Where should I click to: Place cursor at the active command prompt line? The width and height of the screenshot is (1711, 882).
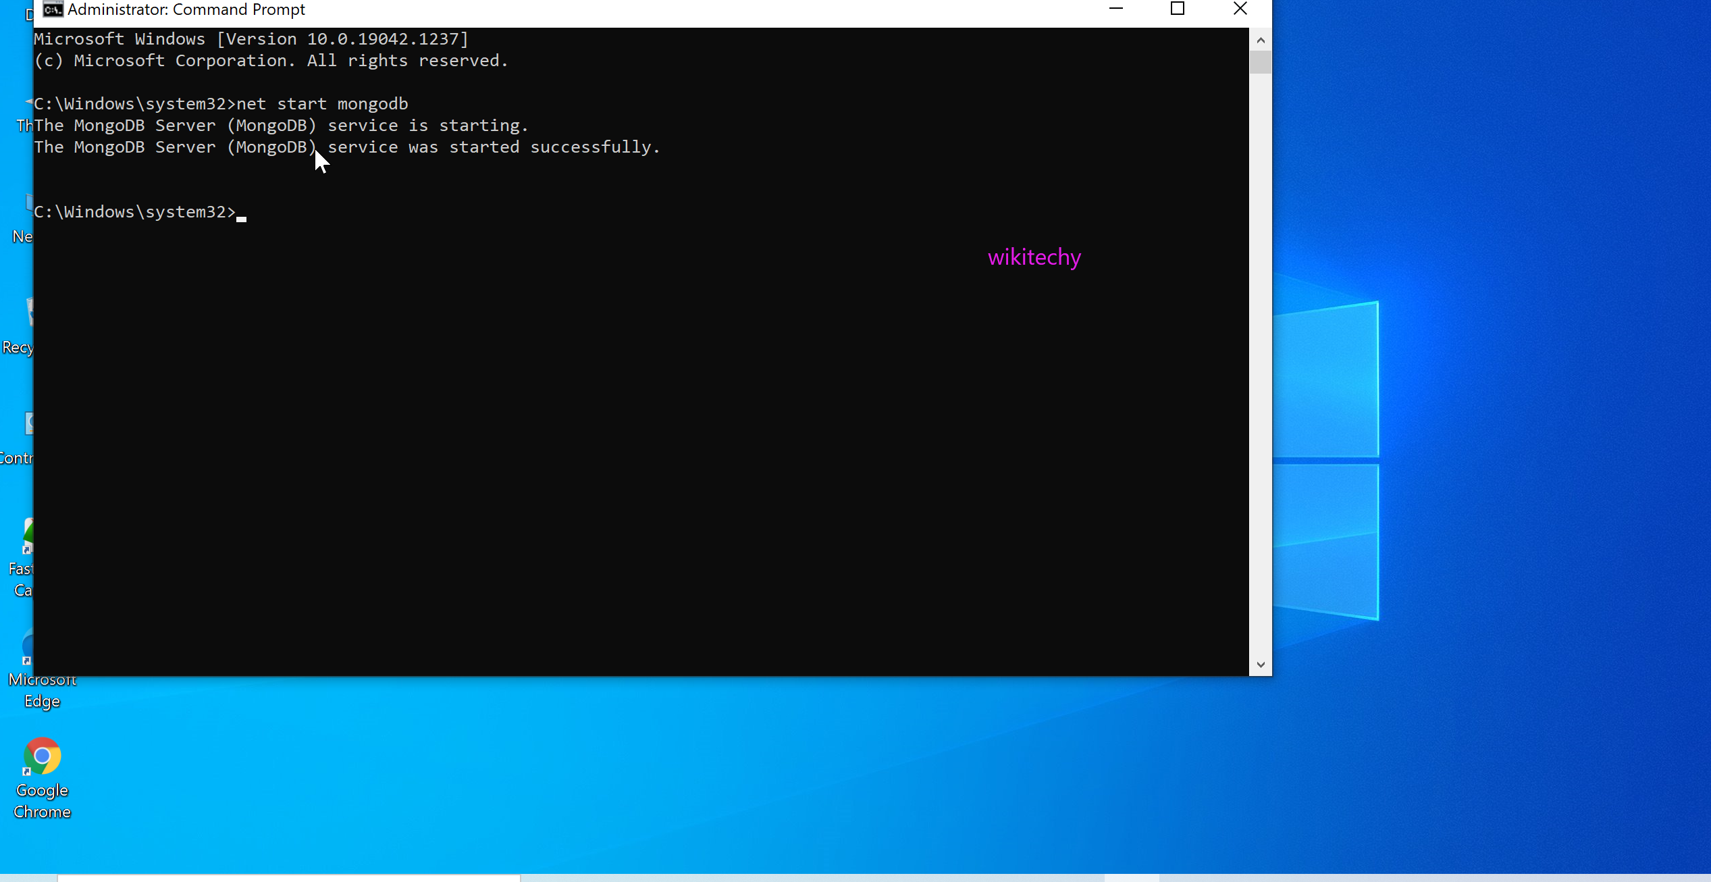pos(241,213)
